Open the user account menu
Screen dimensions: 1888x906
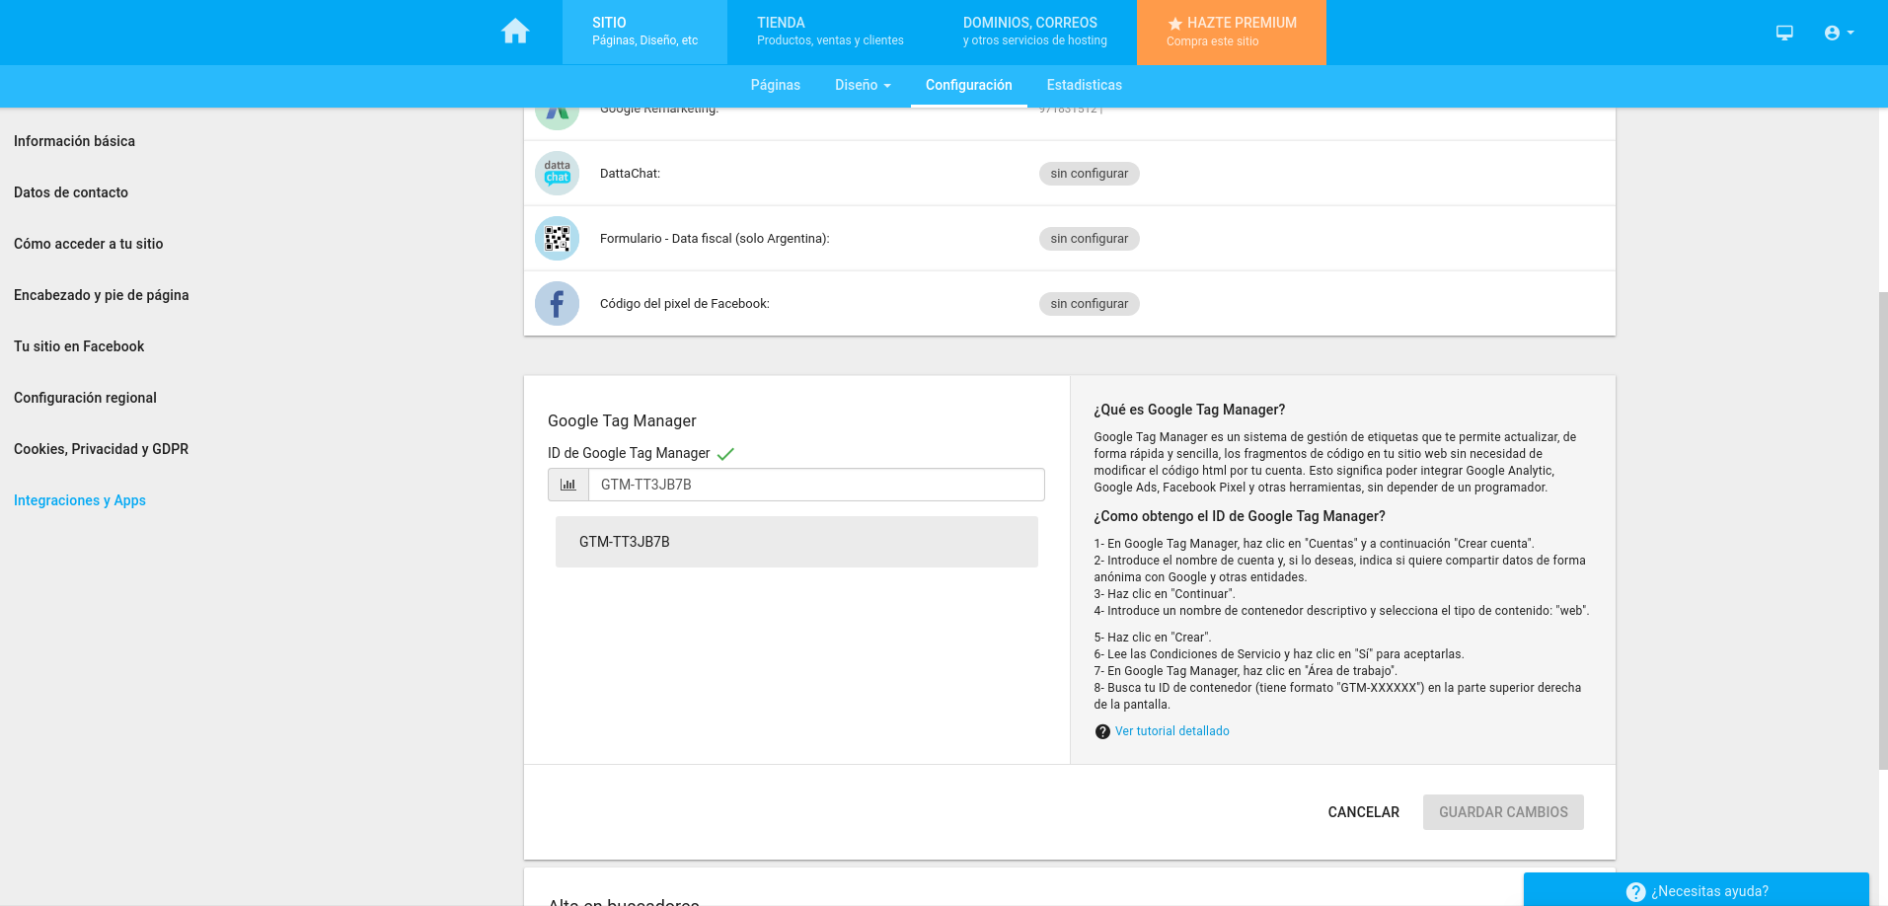[x=1839, y=33]
